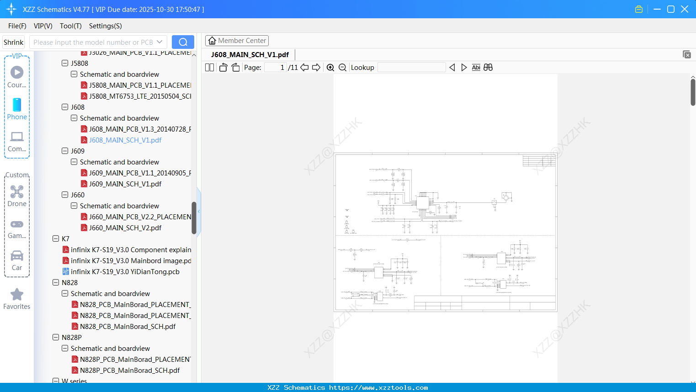The height and width of the screenshot is (392, 696).
Task: Open the model number search dropdown
Action: (x=159, y=42)
